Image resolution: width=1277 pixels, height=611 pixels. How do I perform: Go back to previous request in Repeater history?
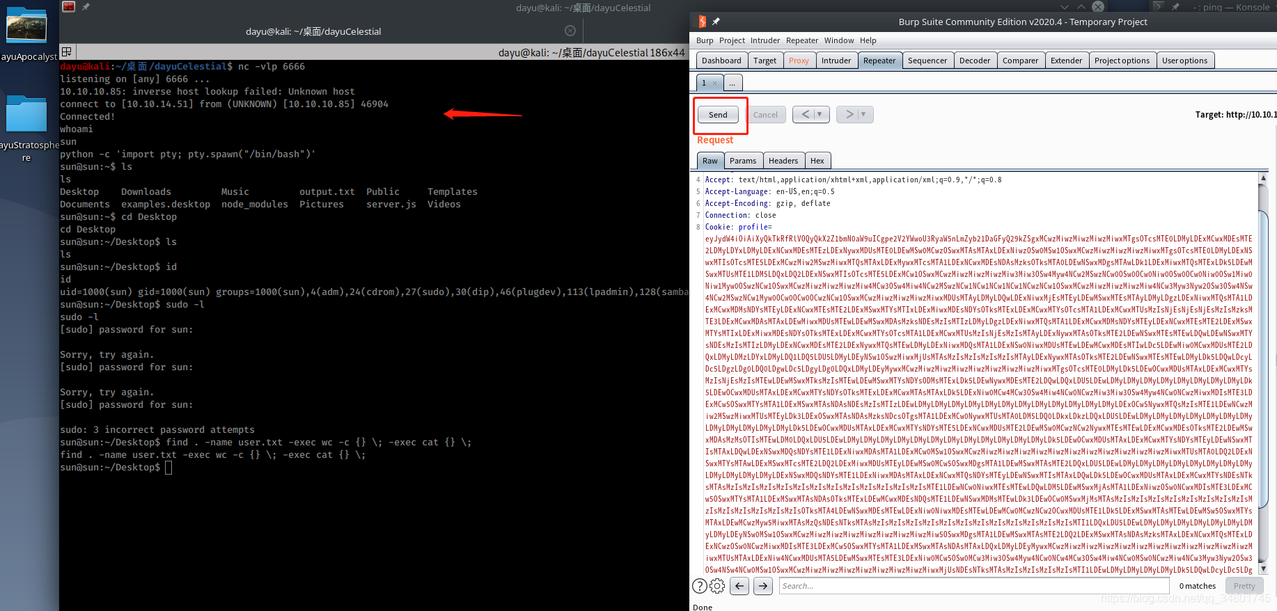click(x=805, y=114)
